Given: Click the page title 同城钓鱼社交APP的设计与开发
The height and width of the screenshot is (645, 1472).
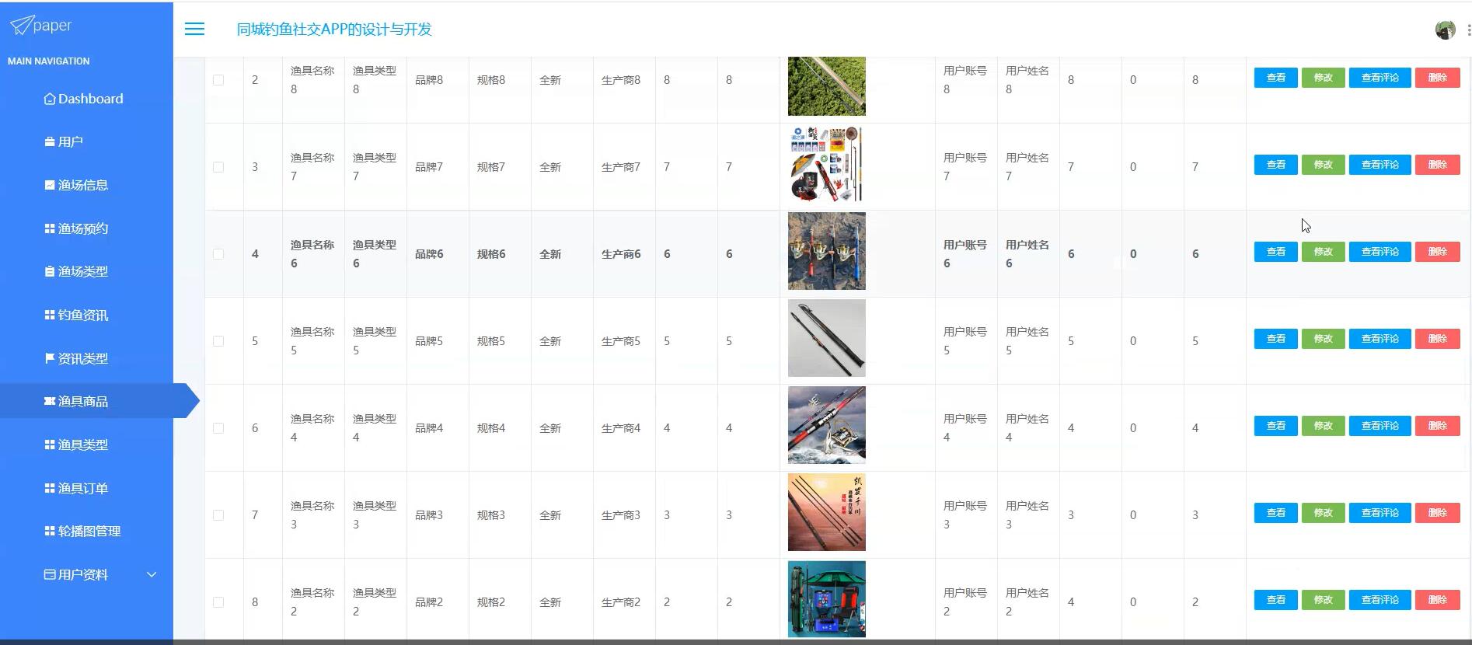Looking at the screenshot, I should [334, 30].
